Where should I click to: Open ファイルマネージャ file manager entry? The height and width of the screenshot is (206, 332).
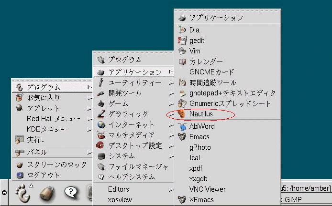pyautogui.click(x=133, y=166)
